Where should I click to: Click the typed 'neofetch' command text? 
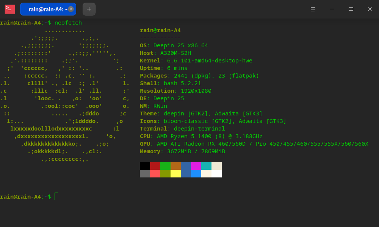pyautogui.click(x=68, y=23)
